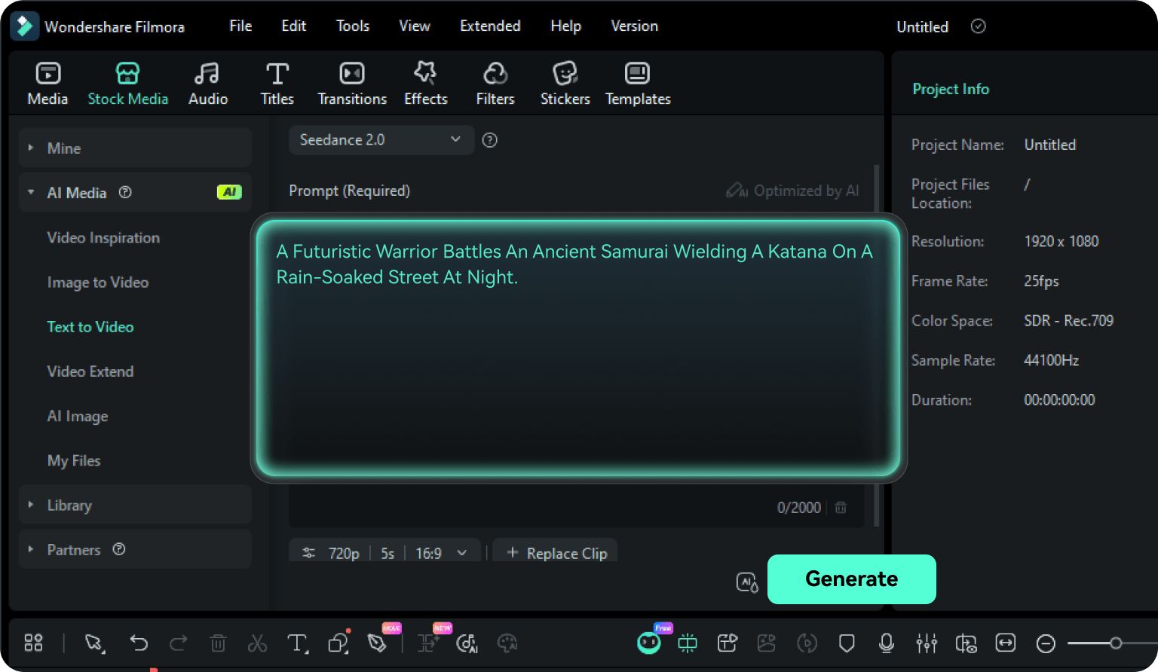Toggle the AI watermark icon beside Generate
The image size is (1158, 672).
[x=747, y=582]
